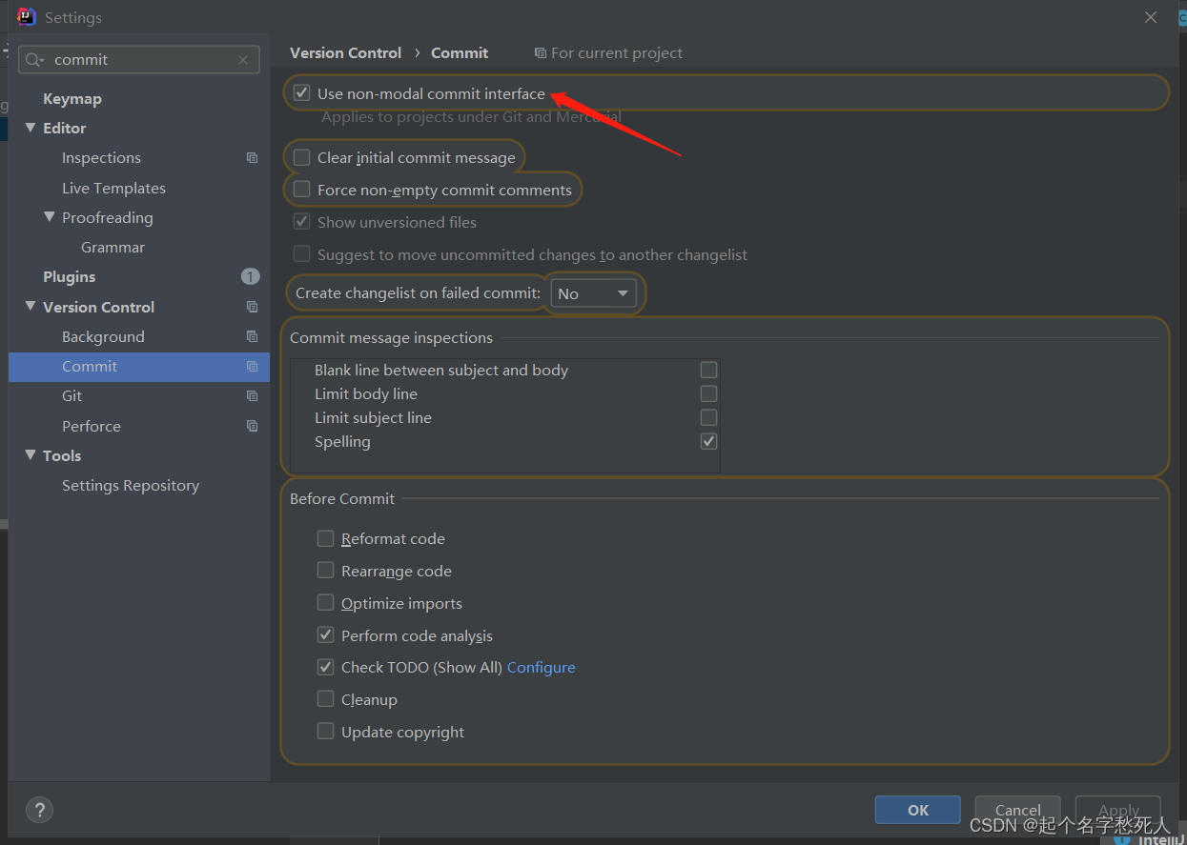Disable Use non-modal commit interface checkbox

[x=302, y=93]
